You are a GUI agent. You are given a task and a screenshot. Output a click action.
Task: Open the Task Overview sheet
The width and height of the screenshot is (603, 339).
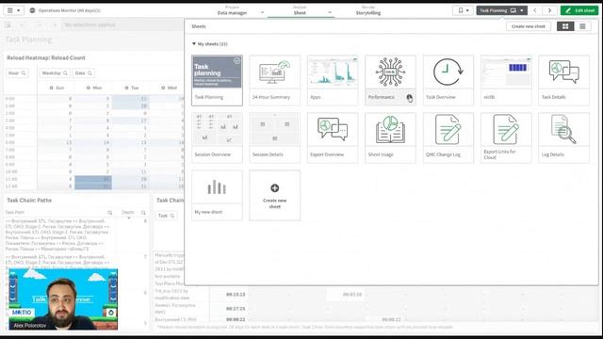click(x=448, y=80)
